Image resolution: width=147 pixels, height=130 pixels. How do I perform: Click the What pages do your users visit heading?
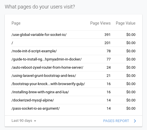coord(40,7)
